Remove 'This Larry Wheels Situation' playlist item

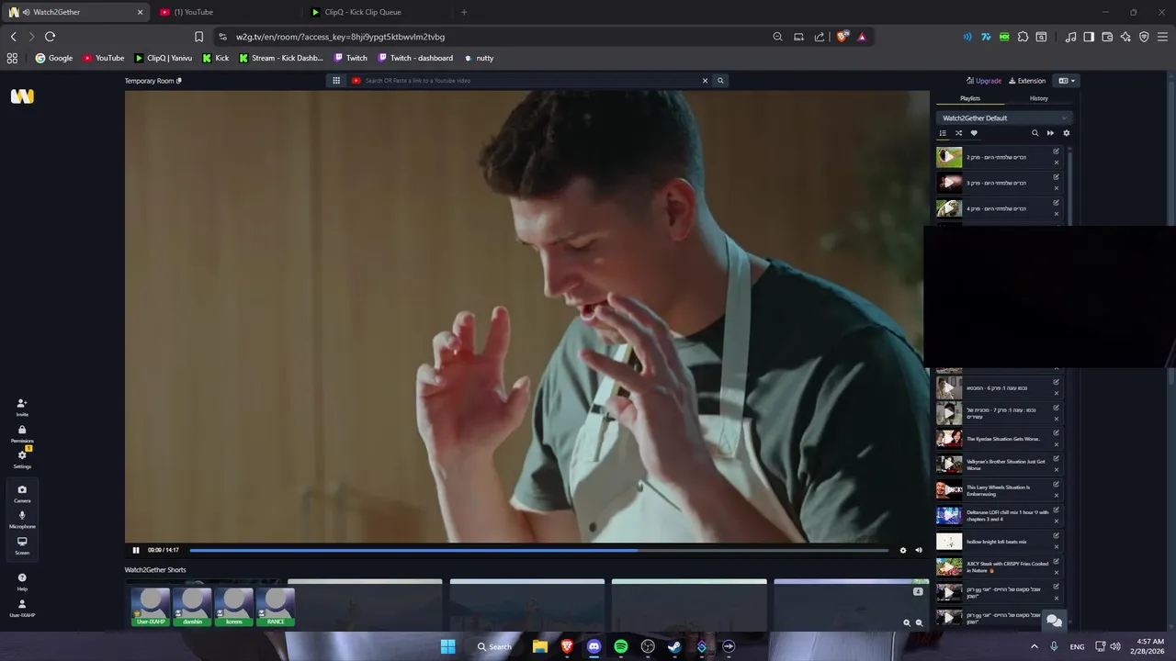[1056, 496]
